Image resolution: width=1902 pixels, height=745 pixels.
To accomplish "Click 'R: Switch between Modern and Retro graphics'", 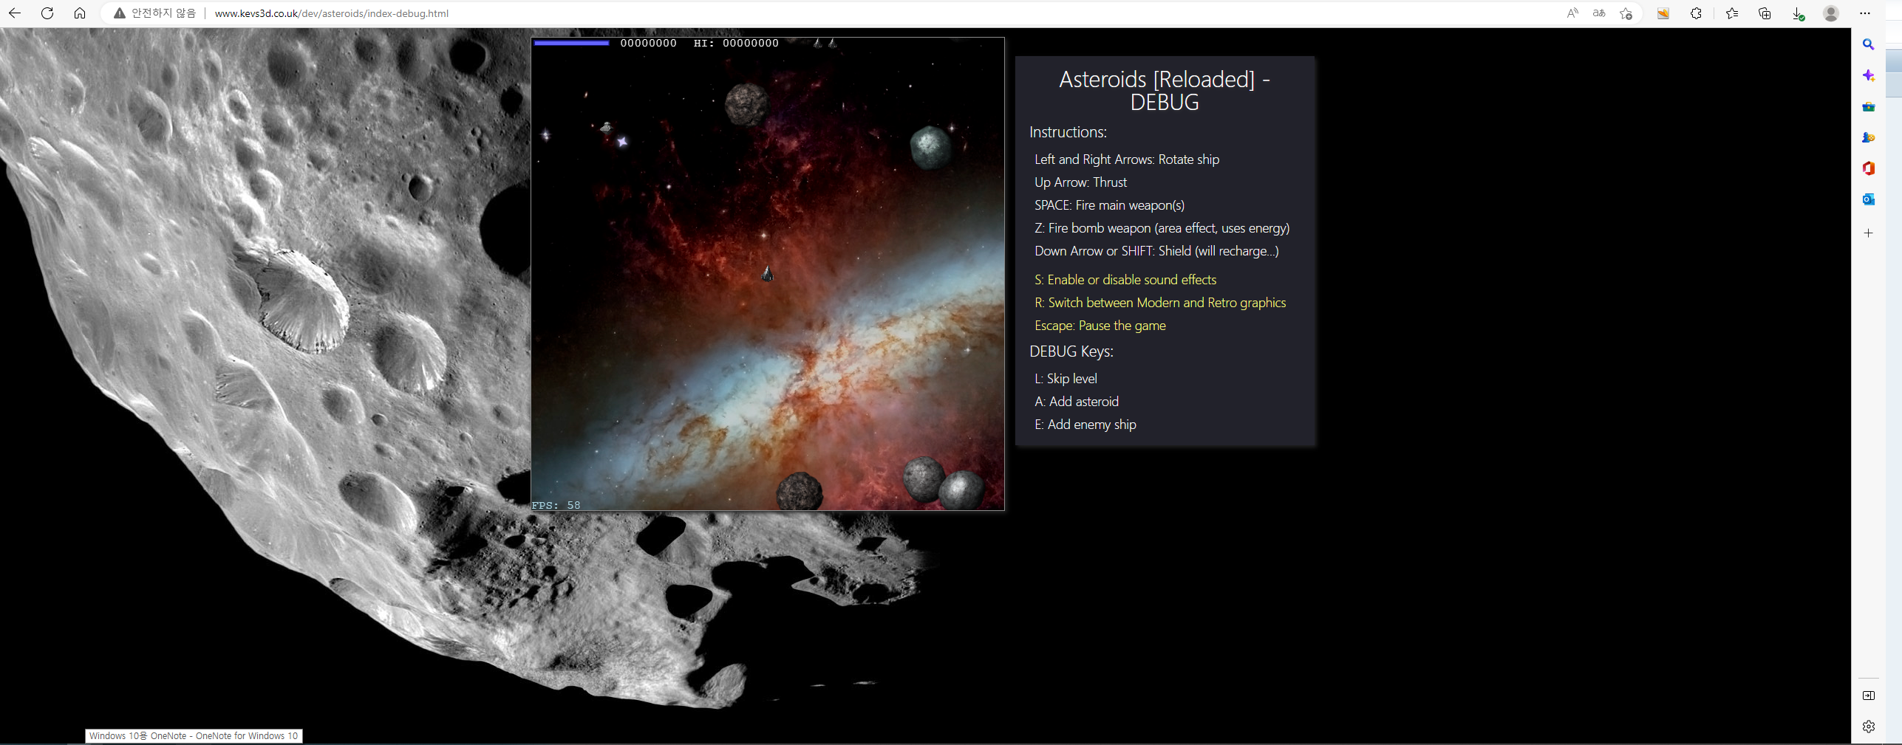I will pos(1160,303).
